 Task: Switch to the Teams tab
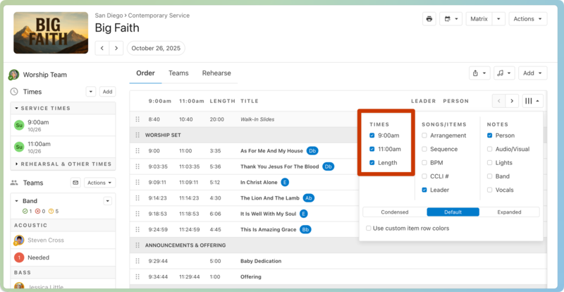178,73
